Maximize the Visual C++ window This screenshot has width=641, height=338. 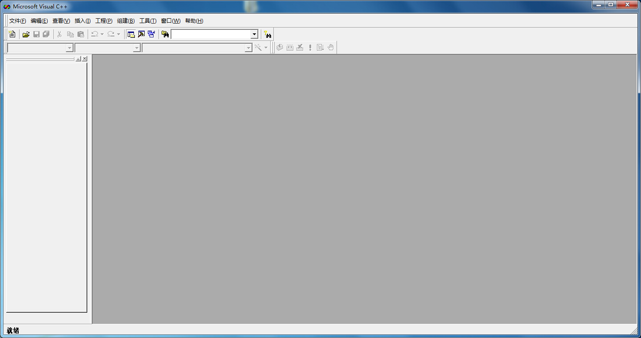pyautogui.click(x=611, y=4)
